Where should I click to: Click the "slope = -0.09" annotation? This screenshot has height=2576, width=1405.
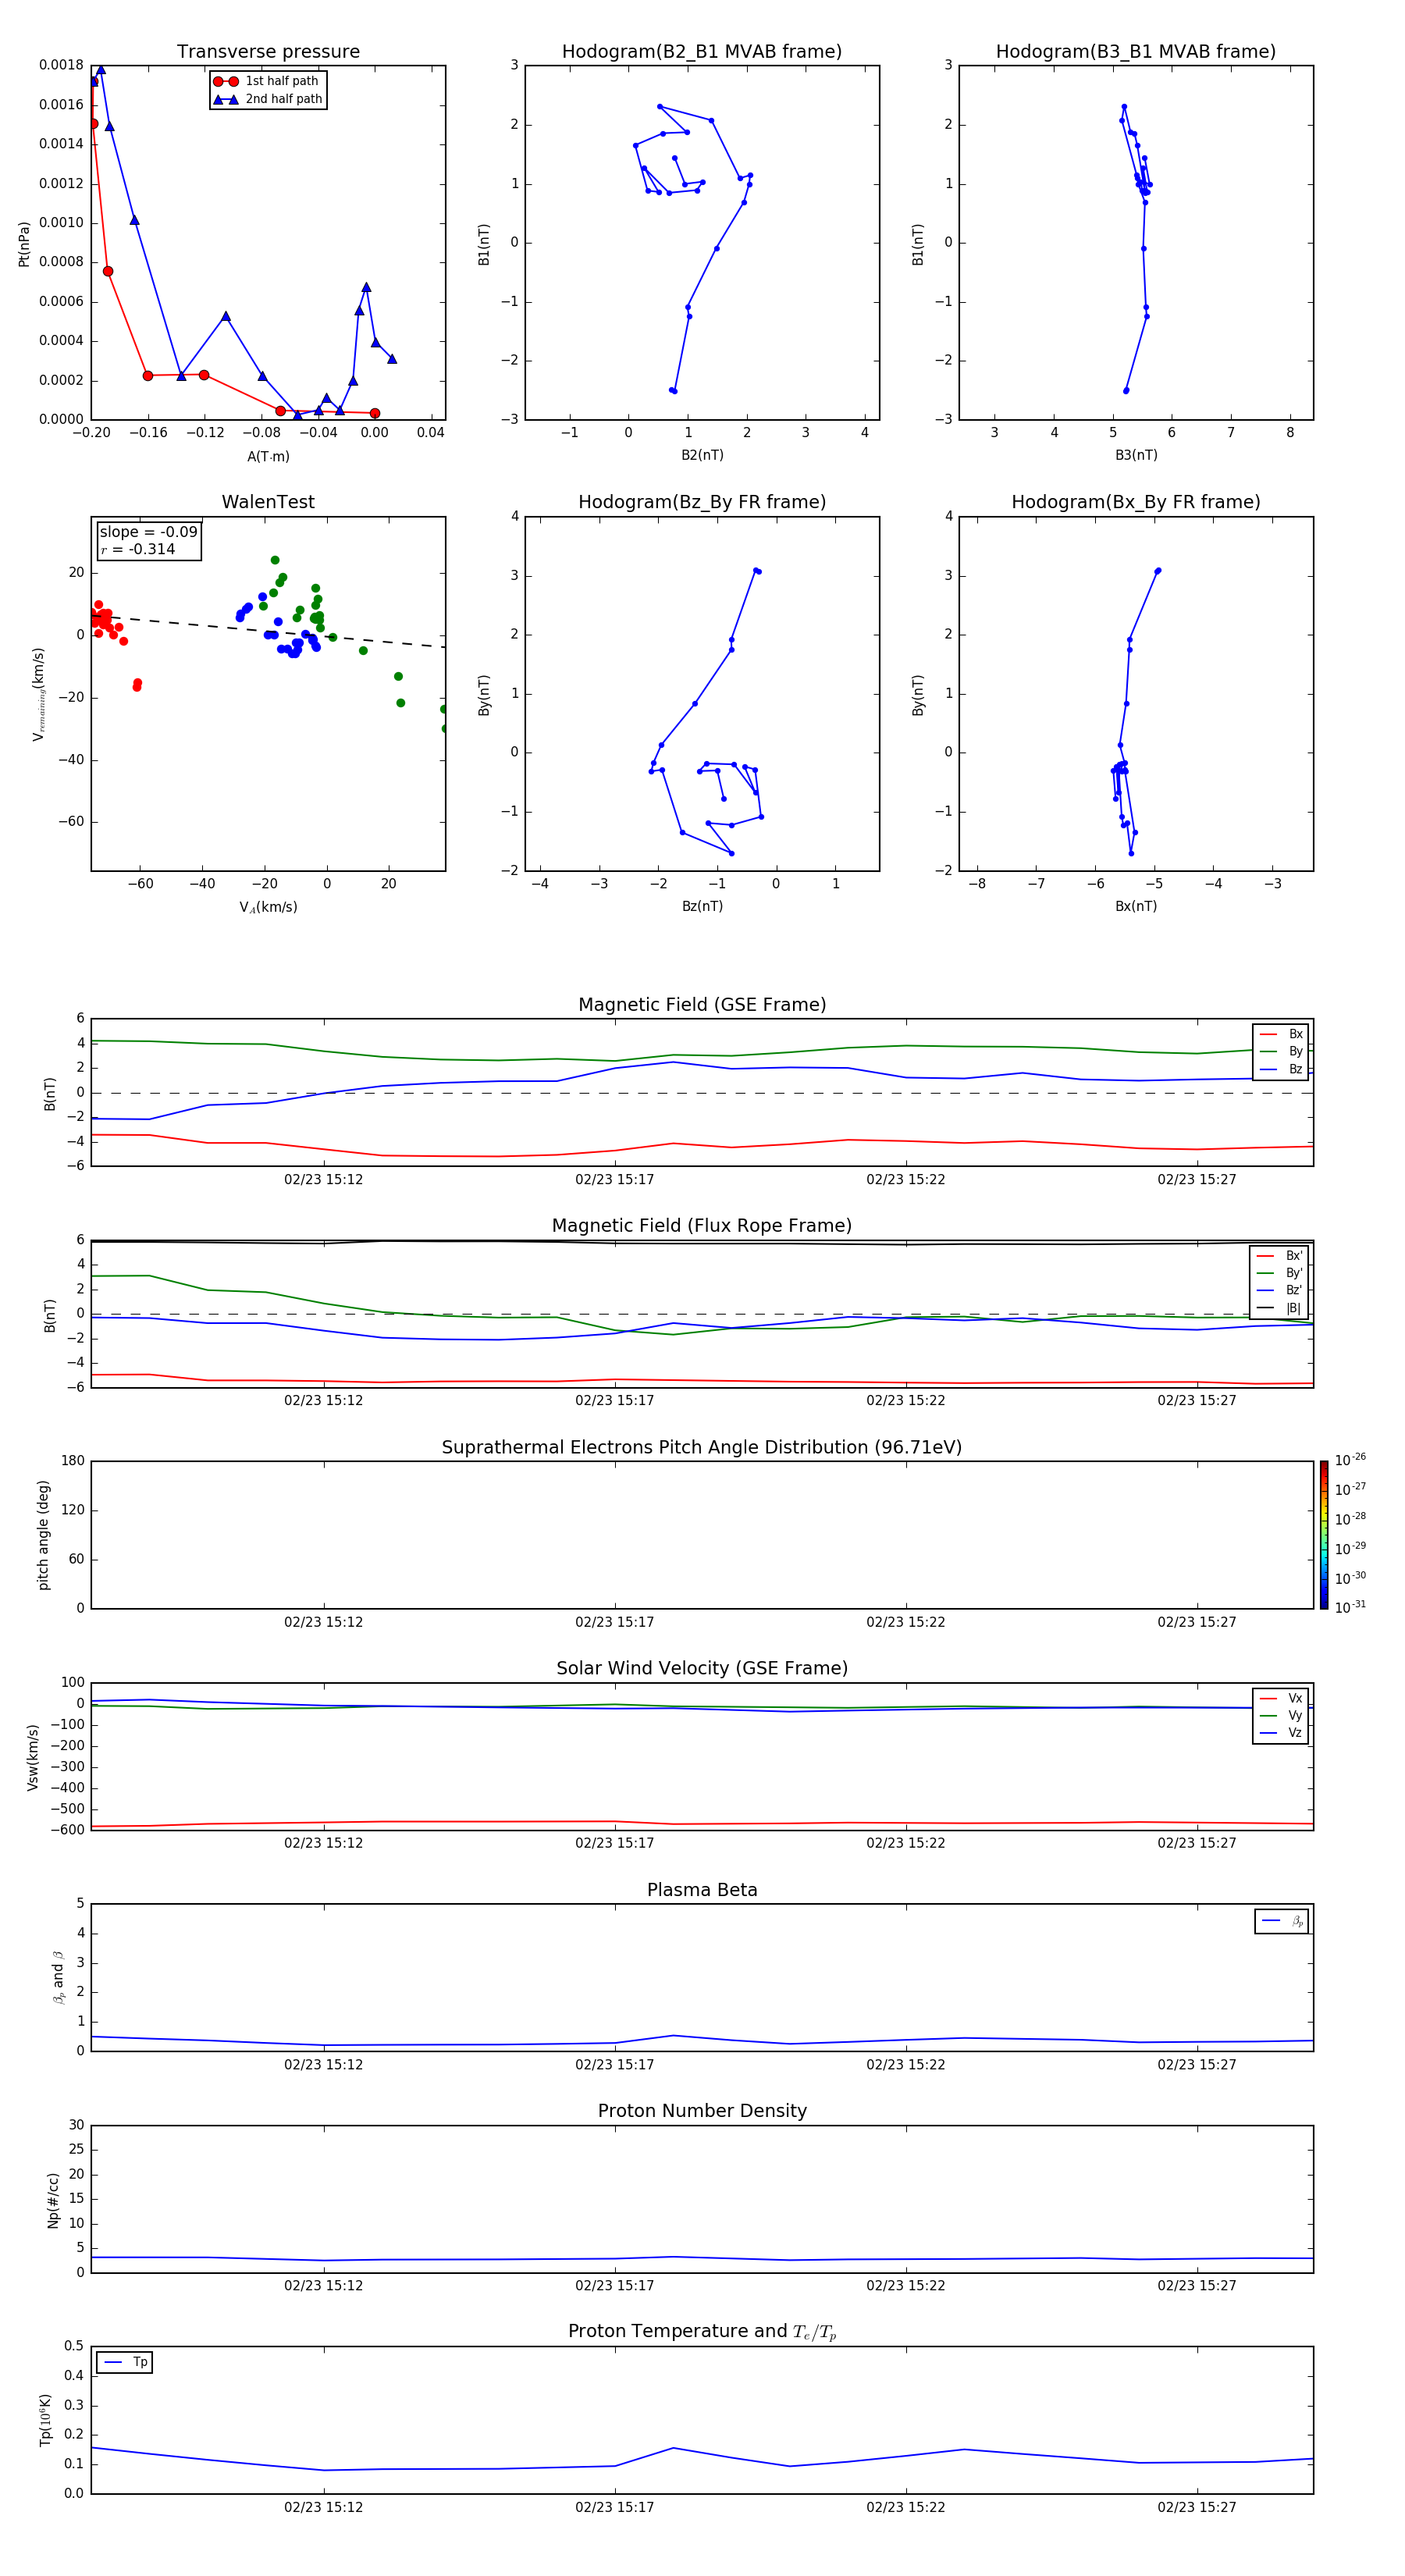pyautogui.click(x=148, y=532)
